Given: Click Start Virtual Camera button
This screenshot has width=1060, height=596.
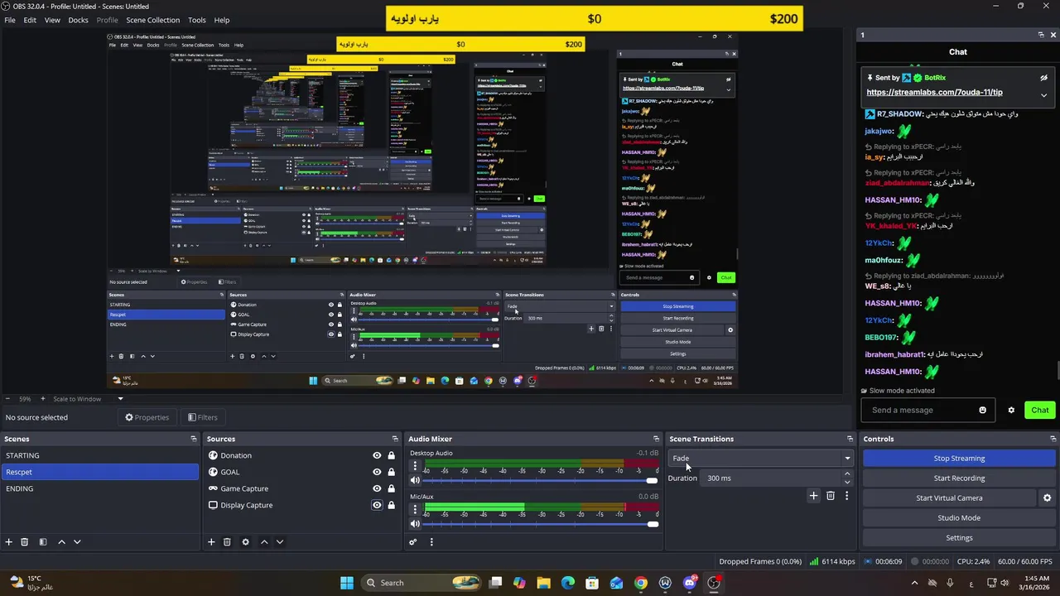Looking at the screenshot, I should (949, 498).
